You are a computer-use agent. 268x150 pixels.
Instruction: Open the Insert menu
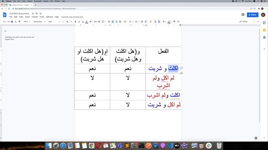click(x=27, y=17)
